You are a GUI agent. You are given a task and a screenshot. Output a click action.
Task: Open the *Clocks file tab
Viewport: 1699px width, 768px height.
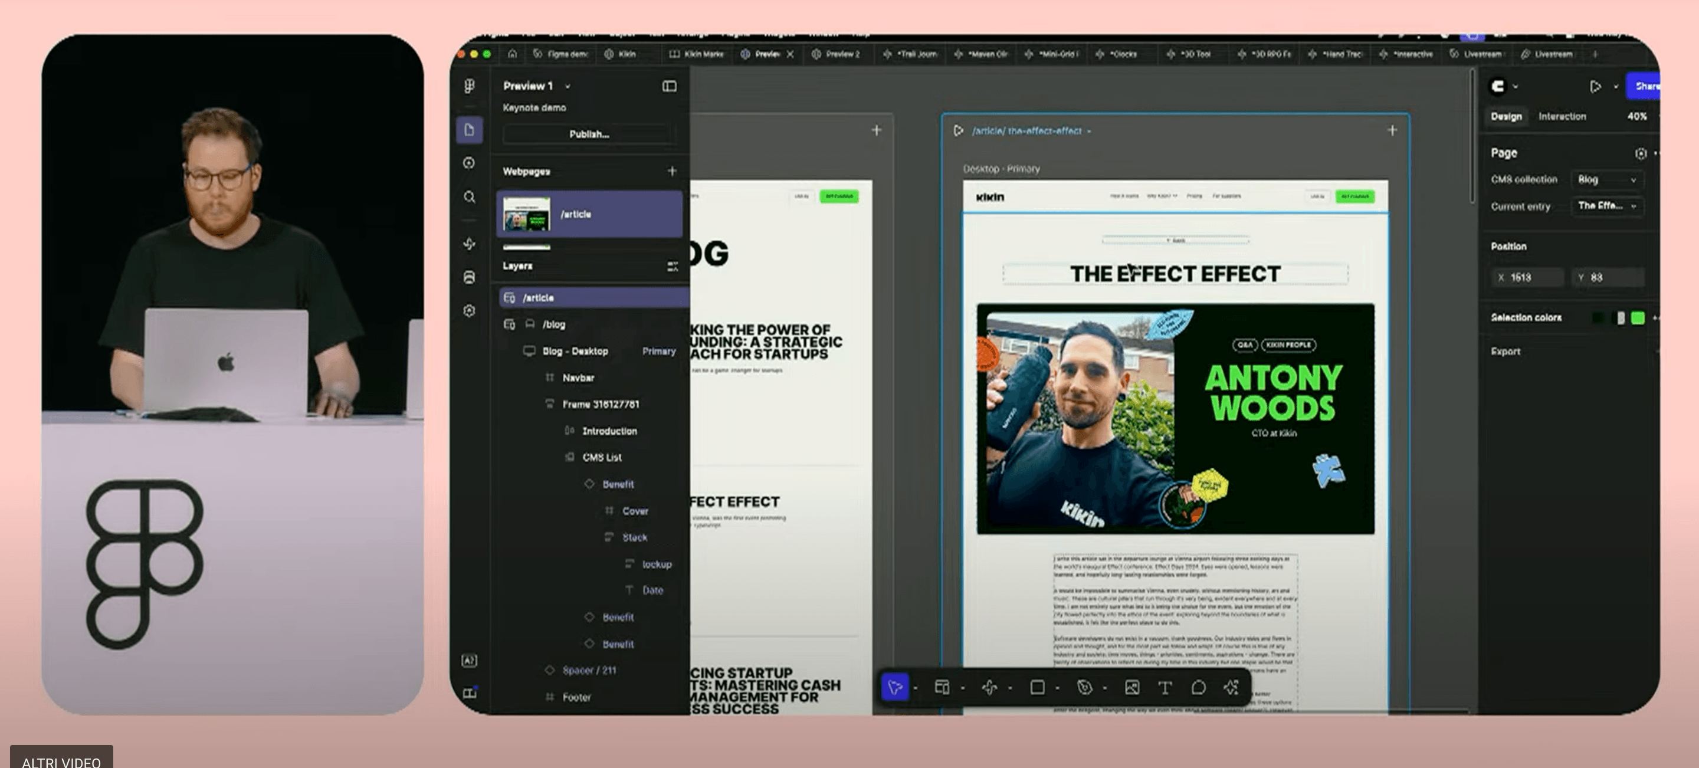(1116, 54)
